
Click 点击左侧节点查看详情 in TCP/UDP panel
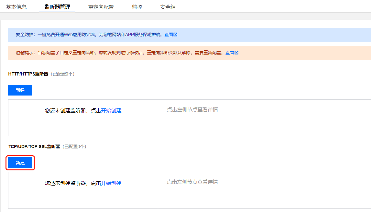(192, 182)
